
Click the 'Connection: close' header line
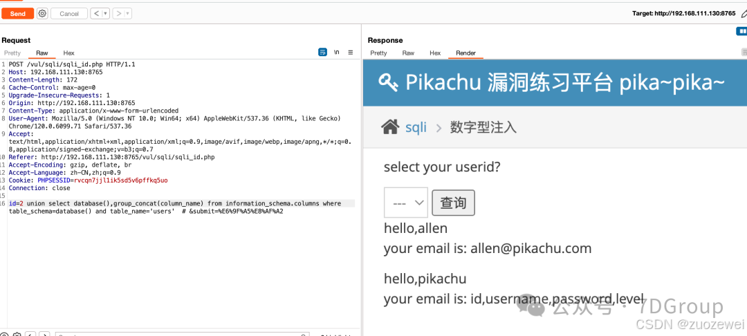click(x=39, y=188)
